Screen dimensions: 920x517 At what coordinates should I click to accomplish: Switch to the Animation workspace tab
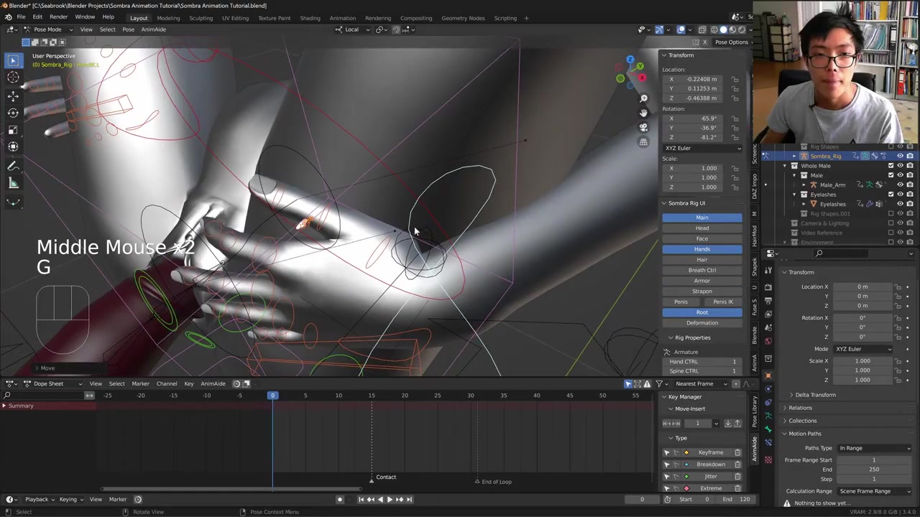(x=342, y=18)
